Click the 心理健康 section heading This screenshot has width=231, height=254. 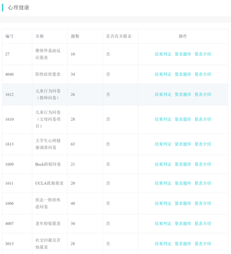click(x=19, y=7)
